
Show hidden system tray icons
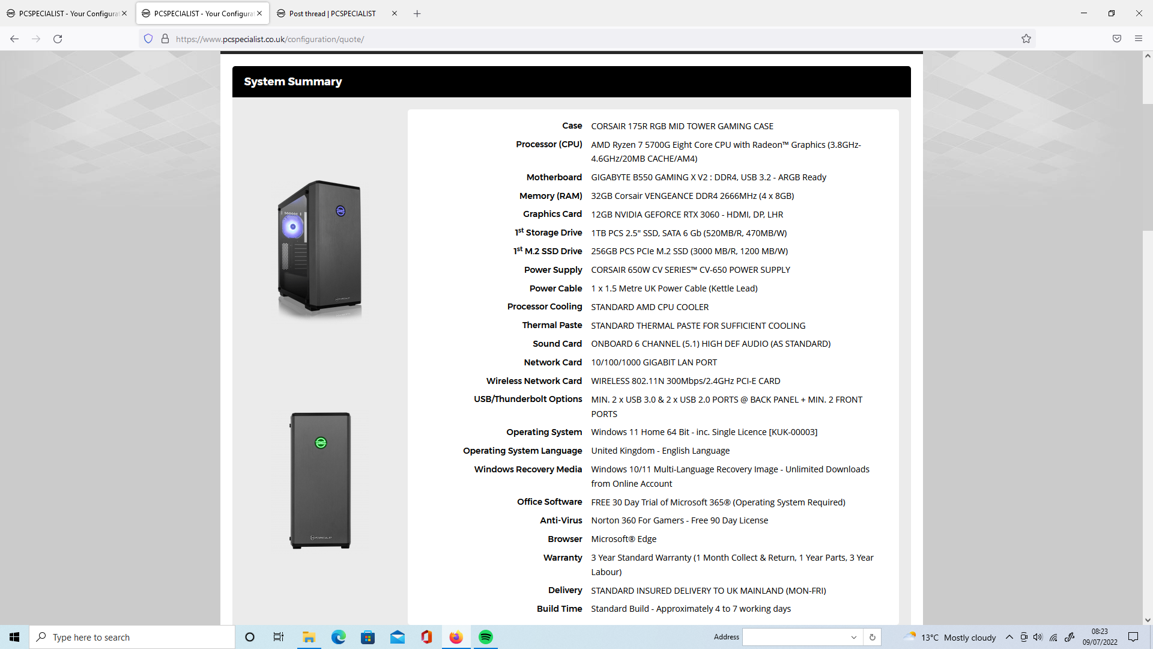[1009, 637]
